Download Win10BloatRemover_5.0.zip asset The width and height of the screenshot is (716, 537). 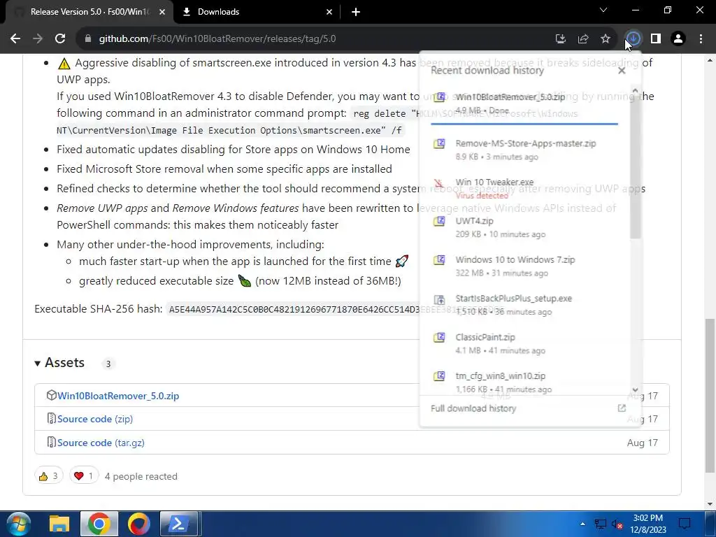coord(117,396)
